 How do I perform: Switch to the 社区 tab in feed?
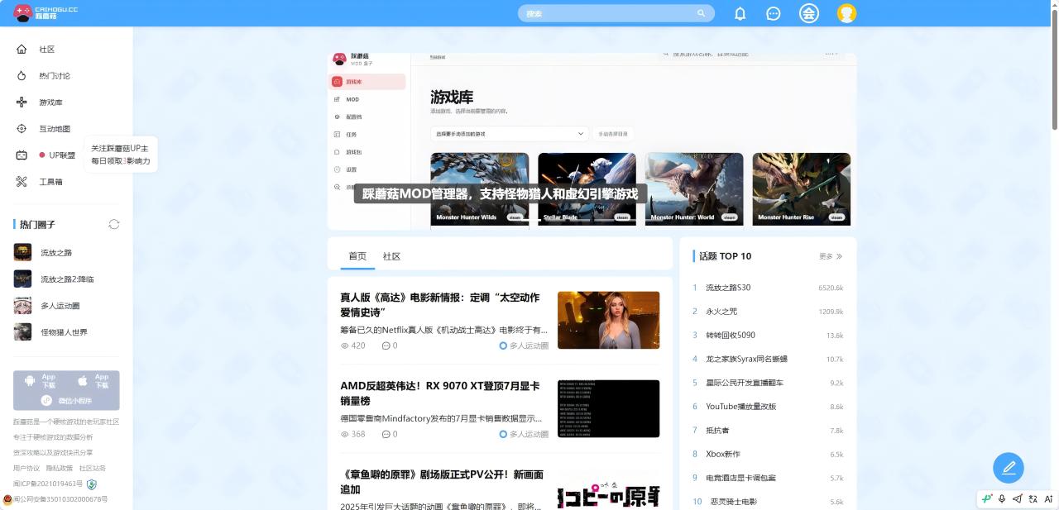coord(391,256)
